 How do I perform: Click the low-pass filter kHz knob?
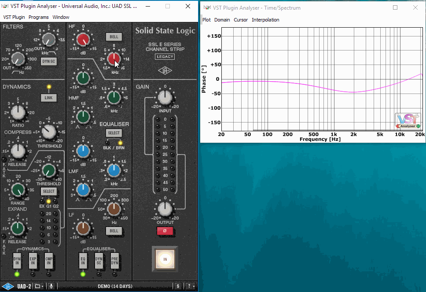[x=49, y=40]
